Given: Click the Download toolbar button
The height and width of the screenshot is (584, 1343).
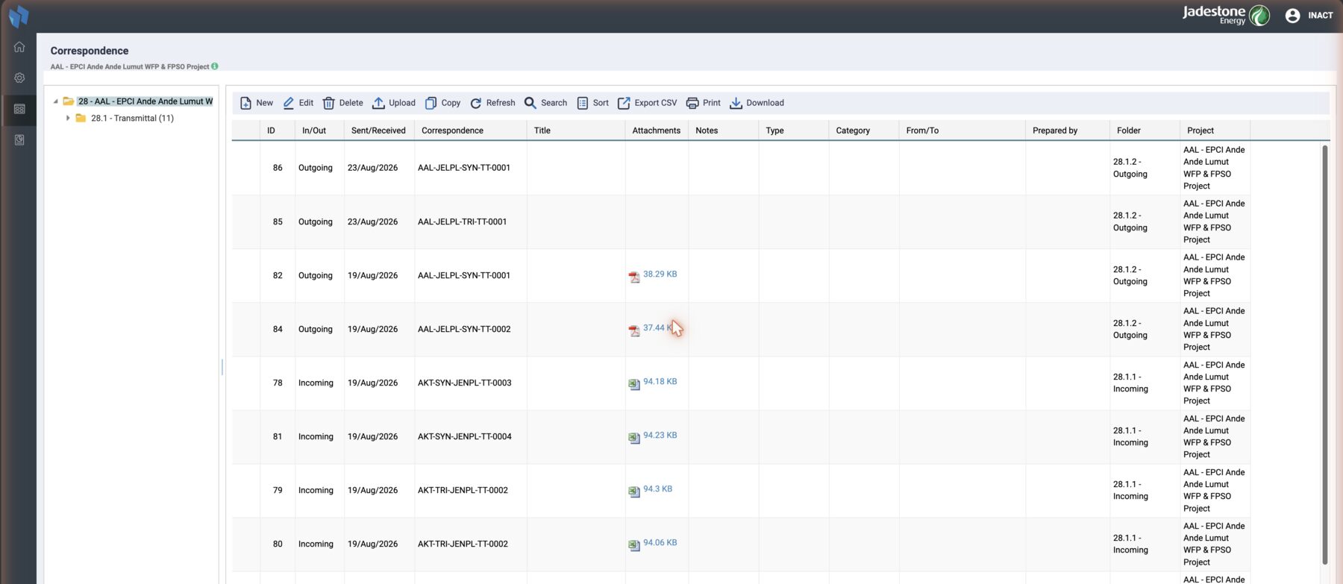Looking at the screenshot, I should tap(757, 103).
